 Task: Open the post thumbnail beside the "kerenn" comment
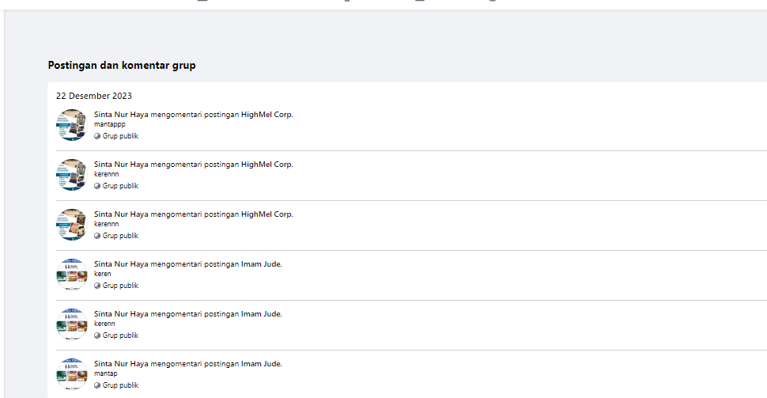[x=71, y=324]
